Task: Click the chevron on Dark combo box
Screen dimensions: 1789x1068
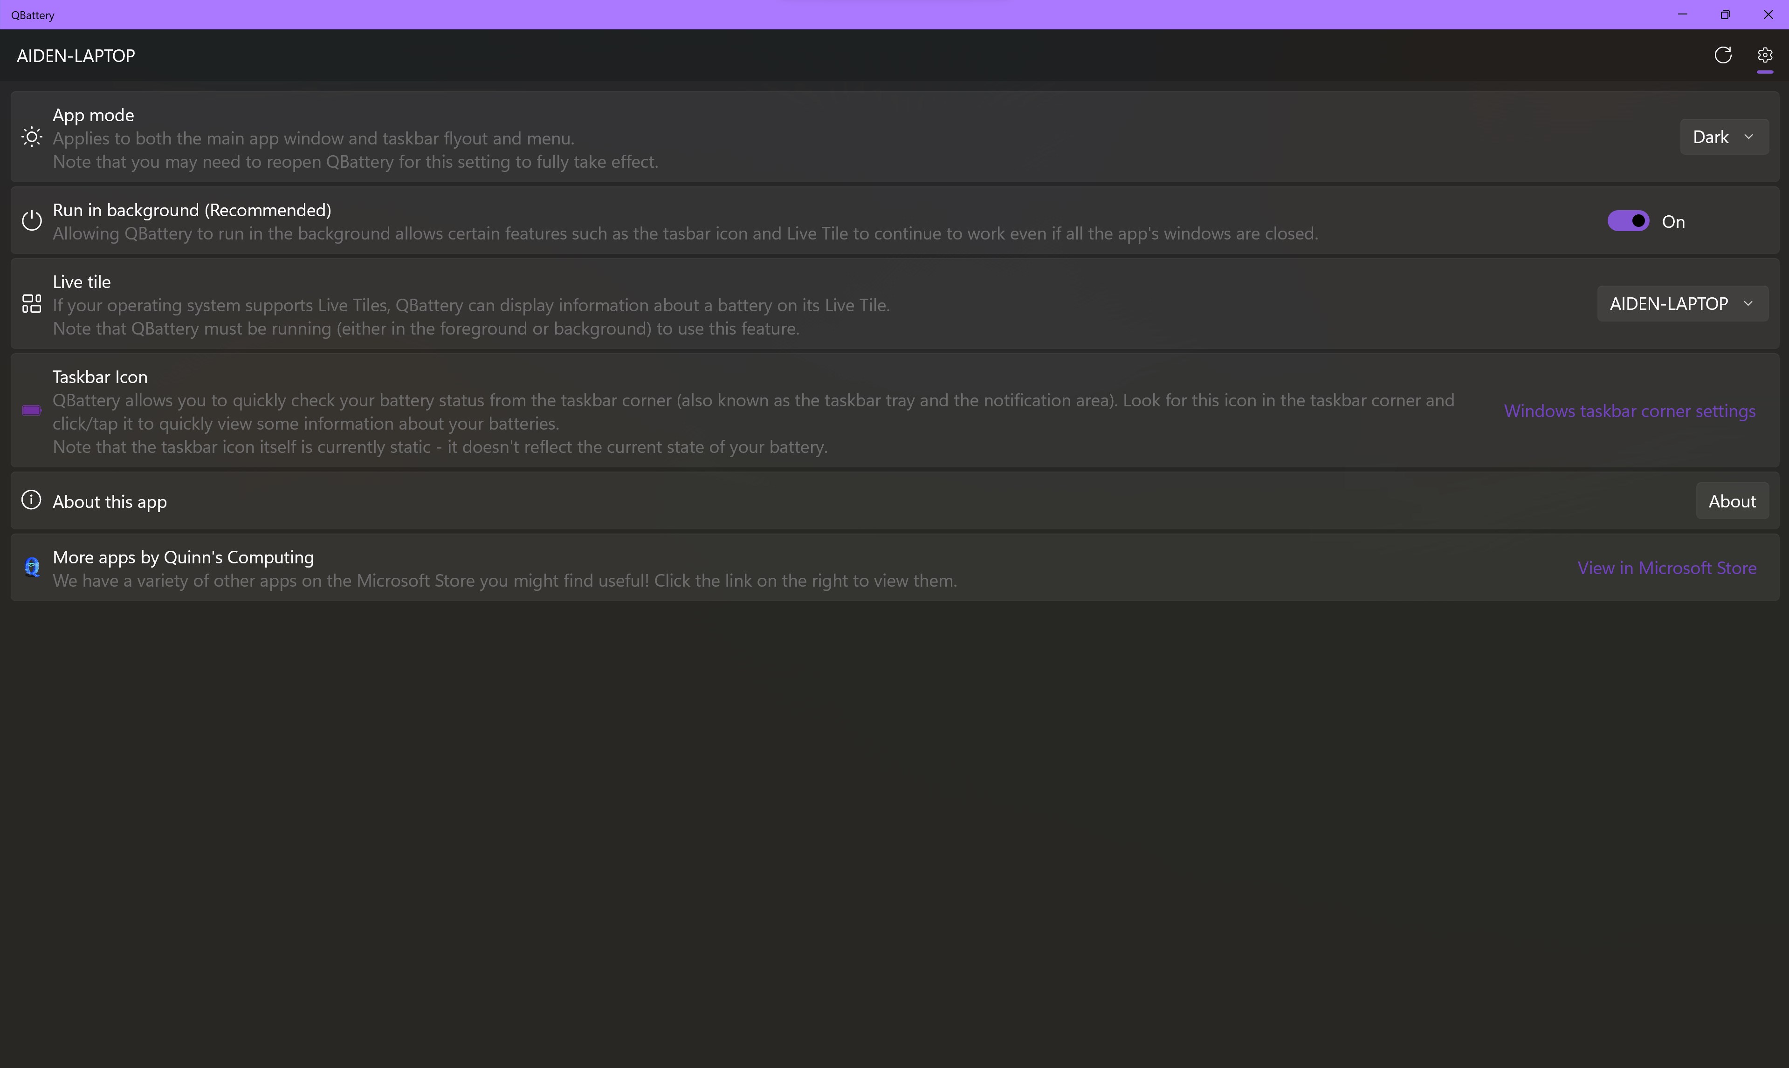Action: 1749,137
